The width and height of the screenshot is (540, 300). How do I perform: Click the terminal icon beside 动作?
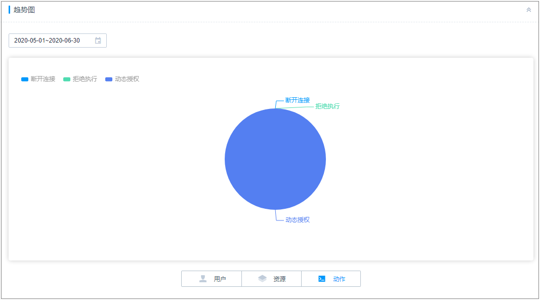coord(322,279)
